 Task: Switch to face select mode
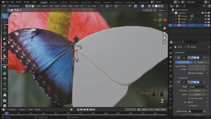tap(33, 6)
